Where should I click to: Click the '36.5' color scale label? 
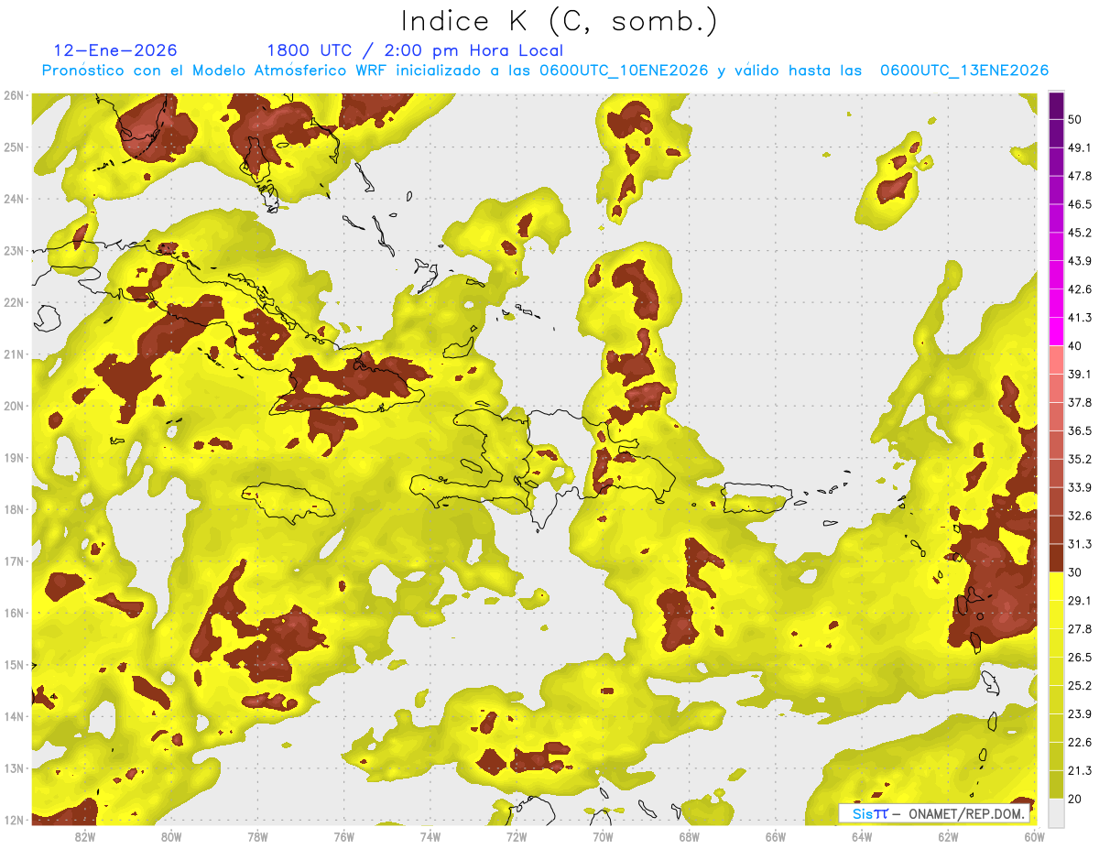coord(1081,431)
